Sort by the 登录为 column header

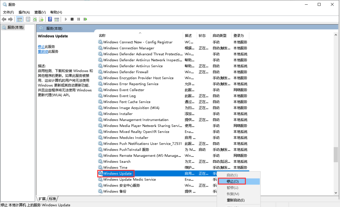click(x=240, y=36)
